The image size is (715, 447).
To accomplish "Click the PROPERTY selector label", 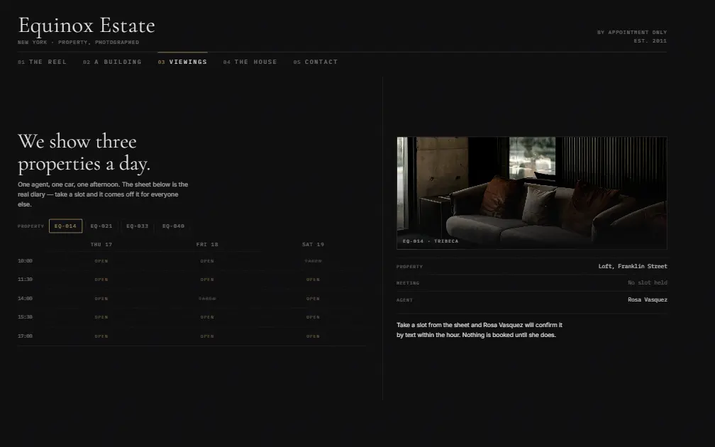I will click(x=31, y=226).
